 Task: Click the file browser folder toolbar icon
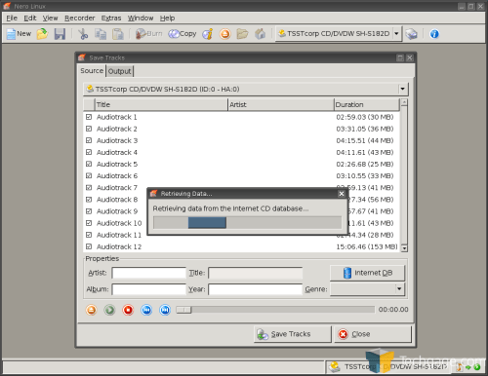[242, 34]
